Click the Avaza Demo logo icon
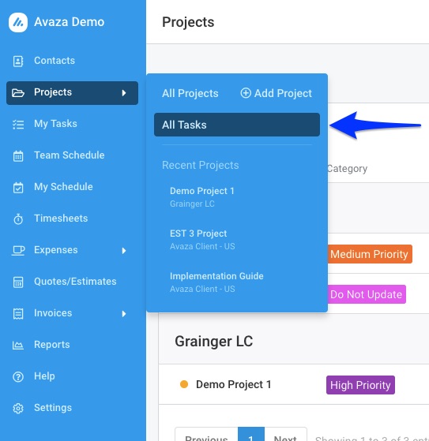Viewport: 429px width, 441px height. [18, 22]
